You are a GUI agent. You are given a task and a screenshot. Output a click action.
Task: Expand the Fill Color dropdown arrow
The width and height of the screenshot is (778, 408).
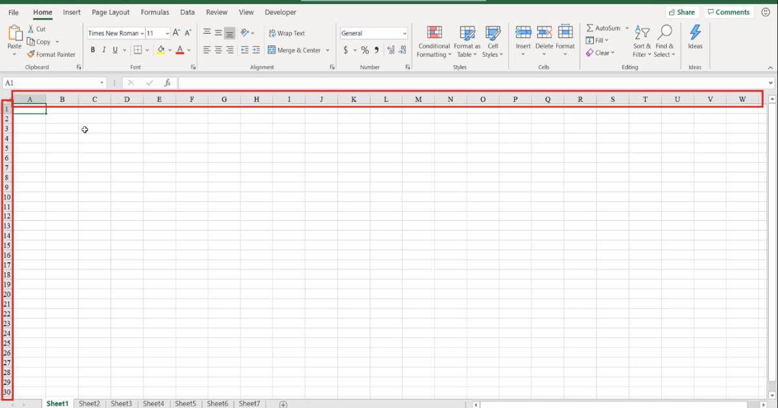[x=169, y=50]
